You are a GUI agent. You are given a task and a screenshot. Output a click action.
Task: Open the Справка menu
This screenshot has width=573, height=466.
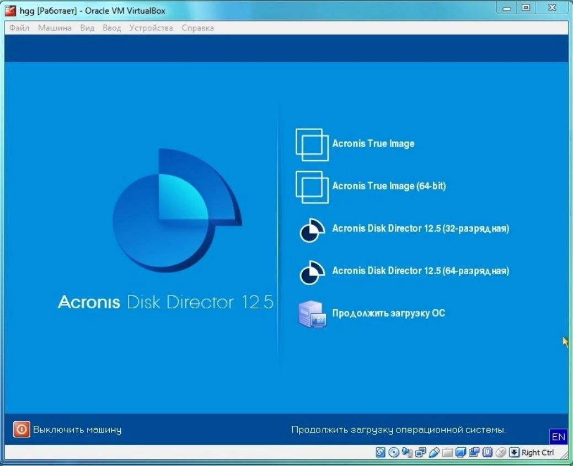(x=197, y=28)
